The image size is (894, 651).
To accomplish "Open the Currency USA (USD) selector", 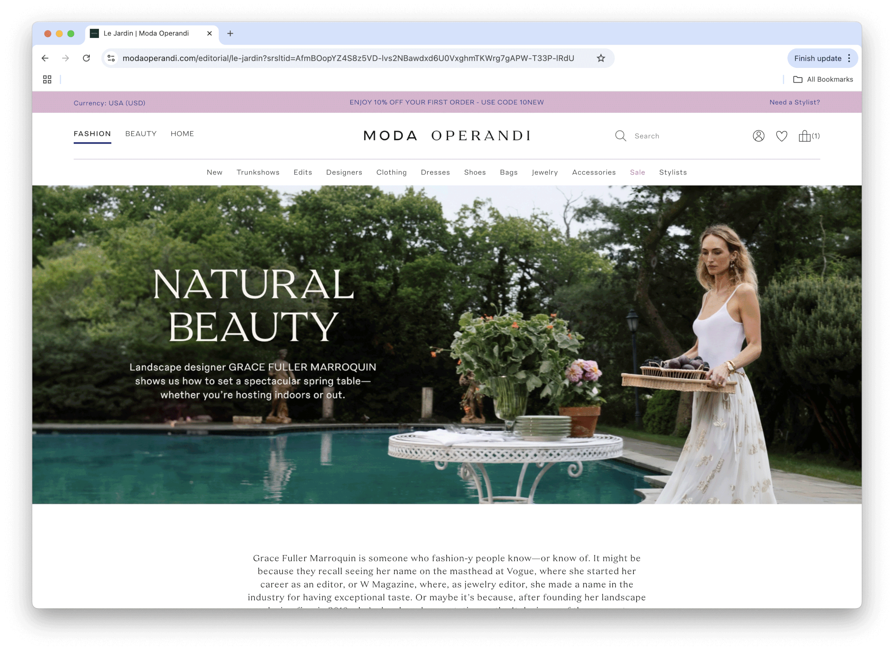I will (x=109, y=103).
